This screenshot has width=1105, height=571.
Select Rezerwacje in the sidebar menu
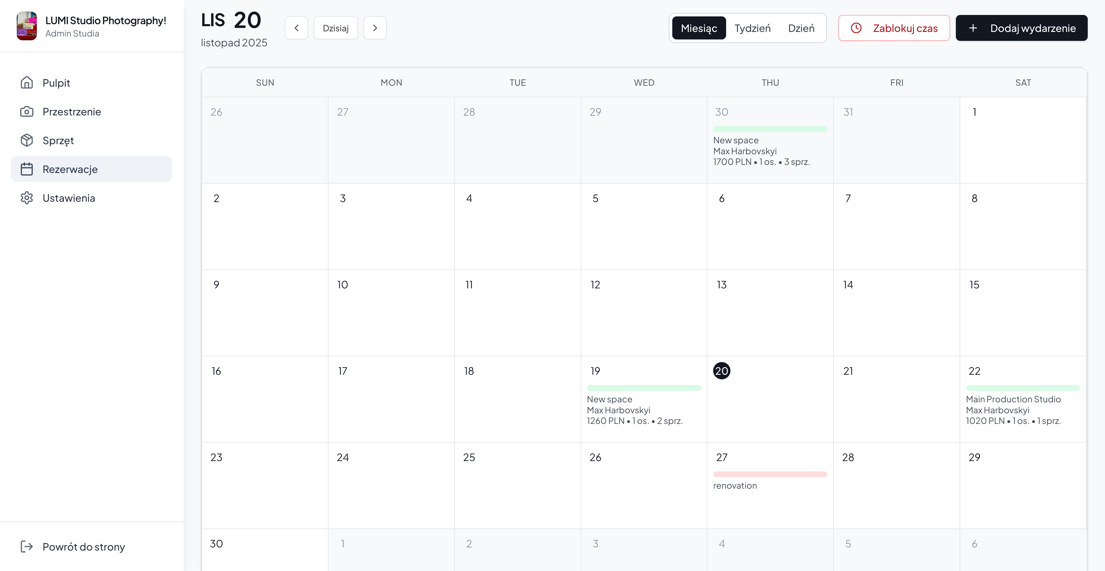(x=69, y=169)
